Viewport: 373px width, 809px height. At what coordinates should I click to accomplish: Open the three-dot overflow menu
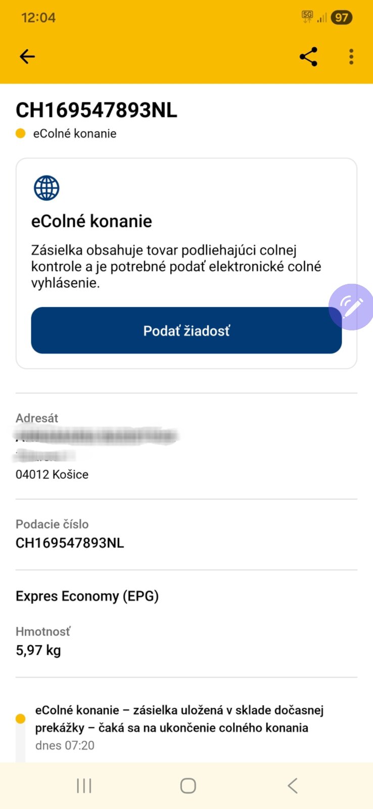click(x=351, y=57)
